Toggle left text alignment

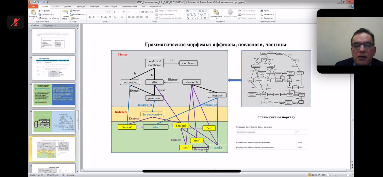[129, 17]
